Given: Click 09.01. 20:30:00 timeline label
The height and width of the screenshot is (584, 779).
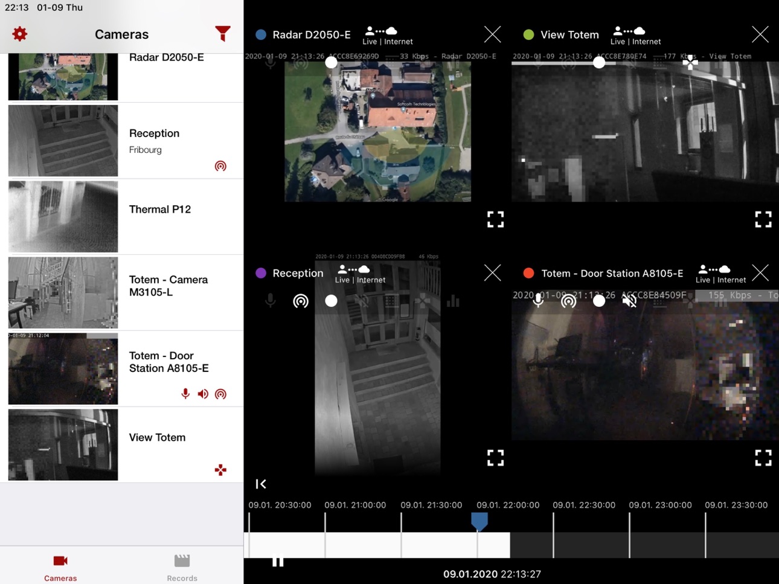Looking at the screenshot, I should 280,505.
